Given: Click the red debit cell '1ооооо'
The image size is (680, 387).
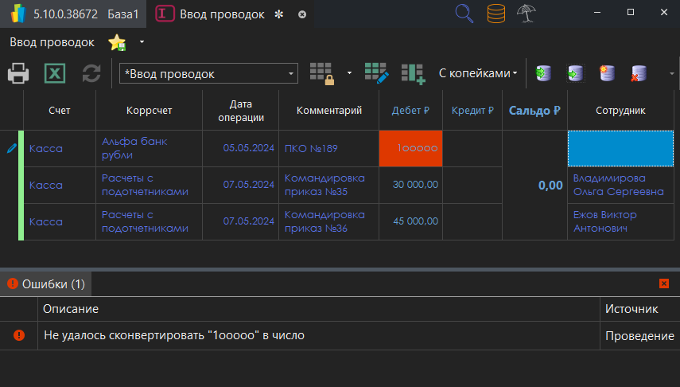Looking at the screenshot, I should (x=410, y=149).
